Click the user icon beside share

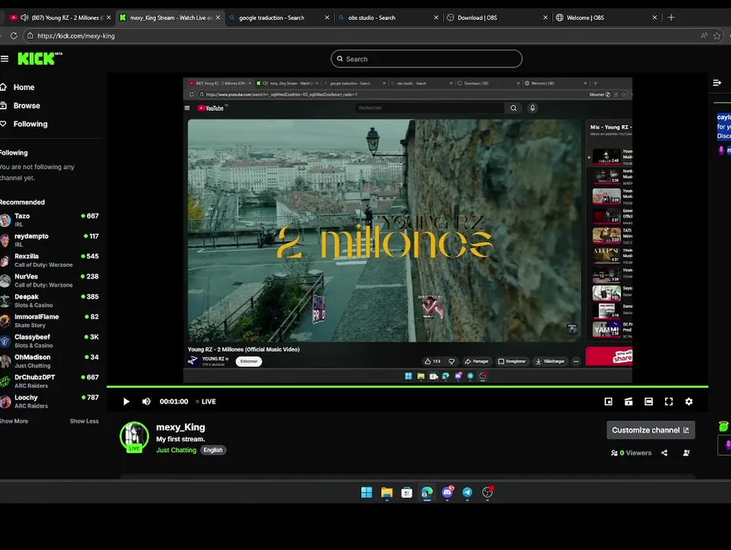coord(686,453)
